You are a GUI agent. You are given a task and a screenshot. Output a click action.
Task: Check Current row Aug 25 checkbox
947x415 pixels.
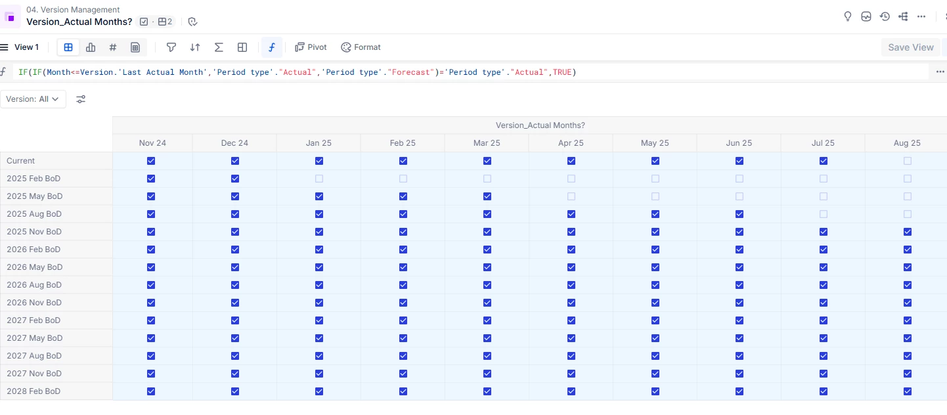[x=908, y=161]
